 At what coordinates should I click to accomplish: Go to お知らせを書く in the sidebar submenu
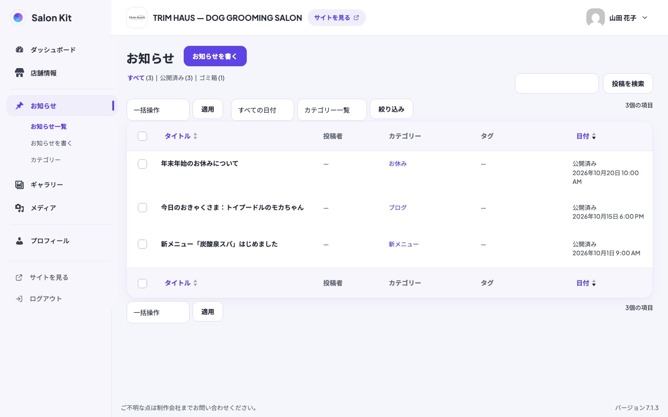[51, 143]
